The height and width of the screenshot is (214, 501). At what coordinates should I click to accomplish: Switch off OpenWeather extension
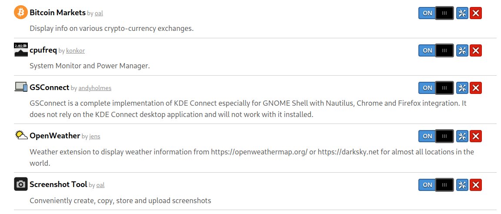coord(436,136)
